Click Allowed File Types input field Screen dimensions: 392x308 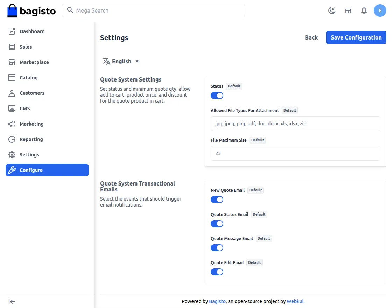point(295,124)
